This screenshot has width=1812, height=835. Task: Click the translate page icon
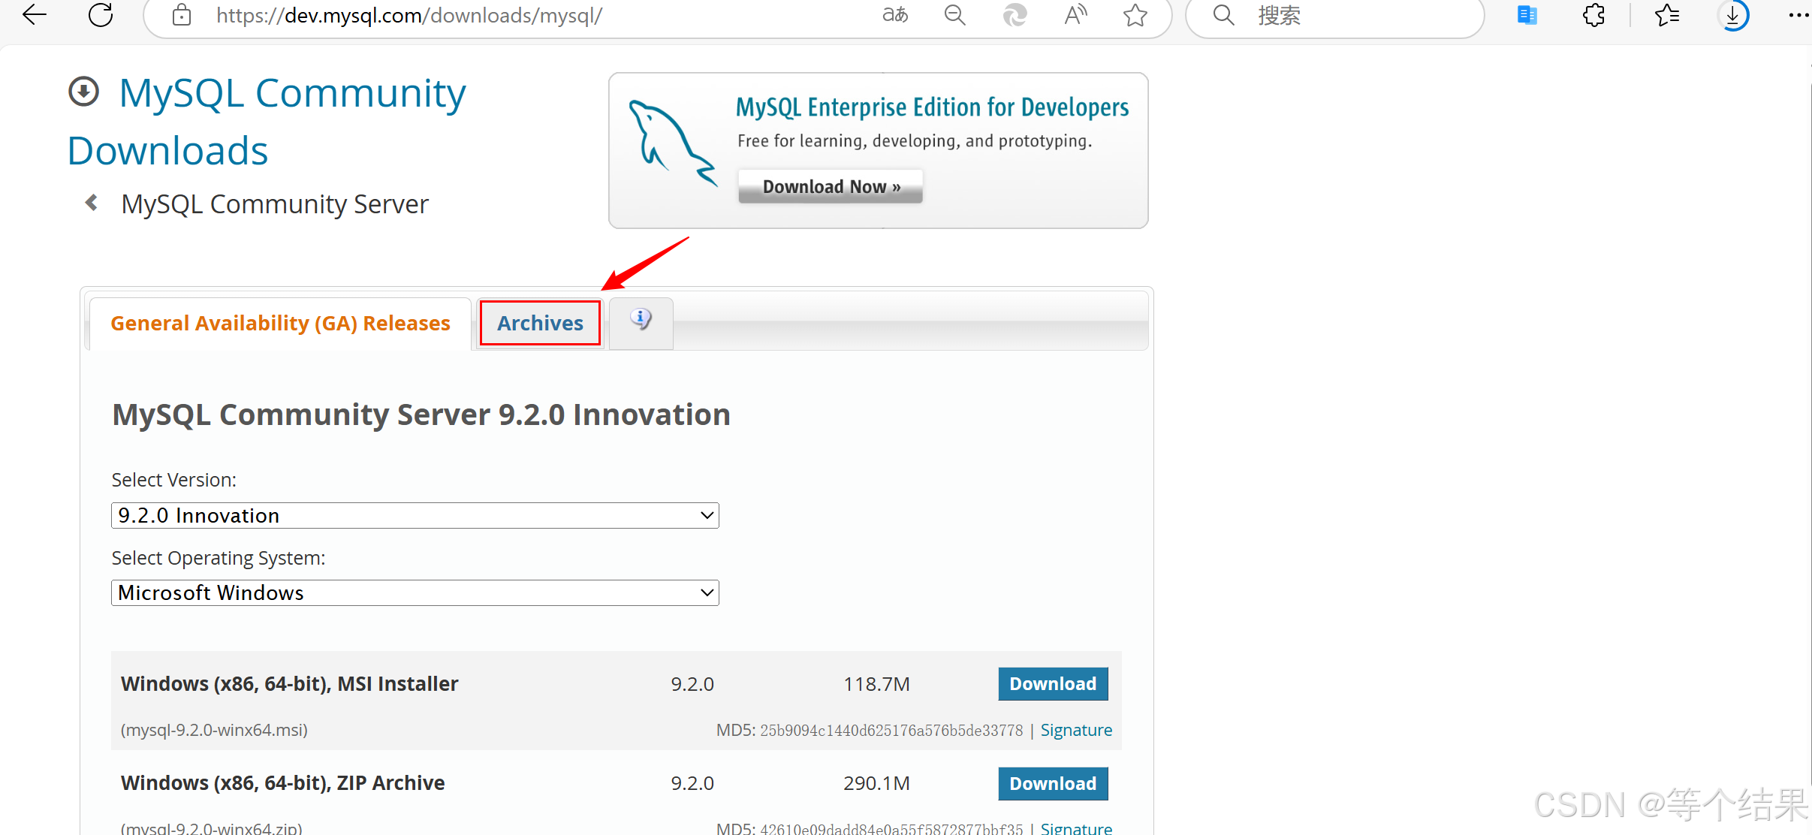pos(895,15)
